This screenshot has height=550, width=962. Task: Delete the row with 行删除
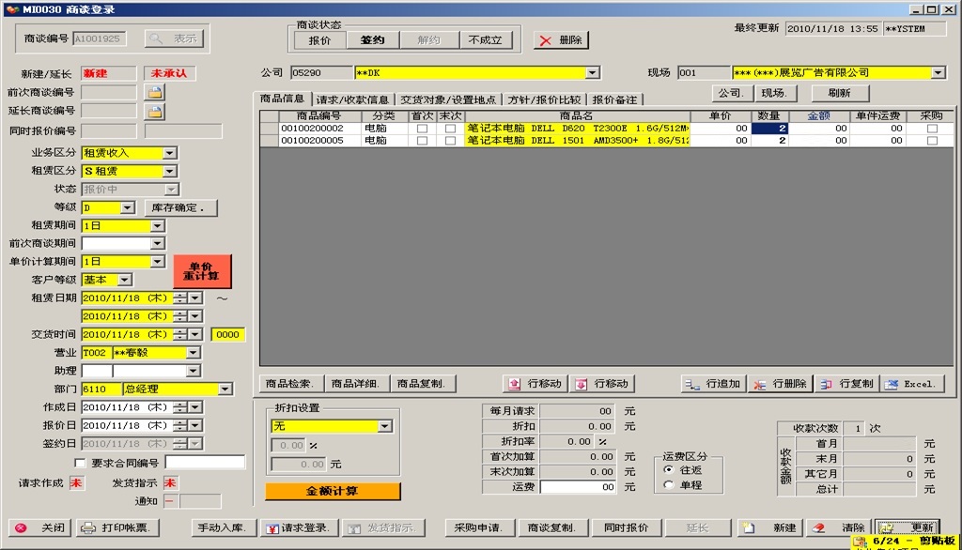[780, 384]
